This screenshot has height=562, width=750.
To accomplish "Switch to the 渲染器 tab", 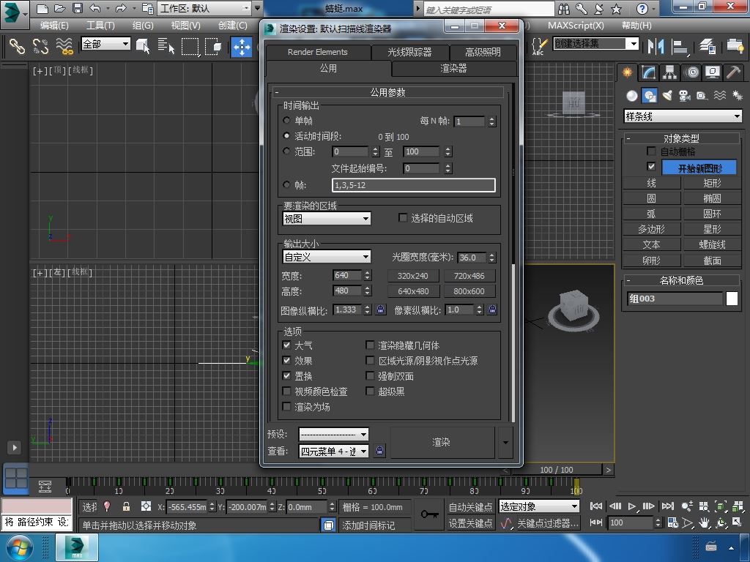I will pos(453,68).
